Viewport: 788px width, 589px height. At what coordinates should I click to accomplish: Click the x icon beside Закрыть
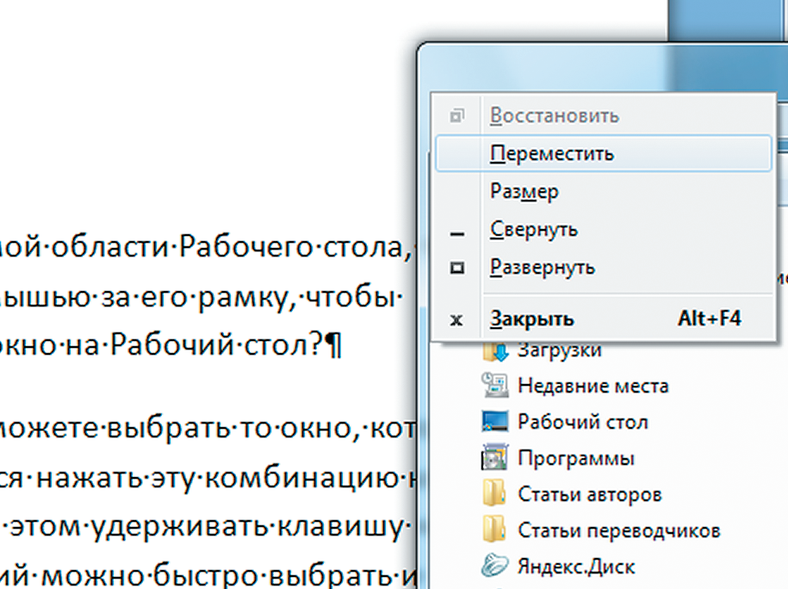pos(457,319)
